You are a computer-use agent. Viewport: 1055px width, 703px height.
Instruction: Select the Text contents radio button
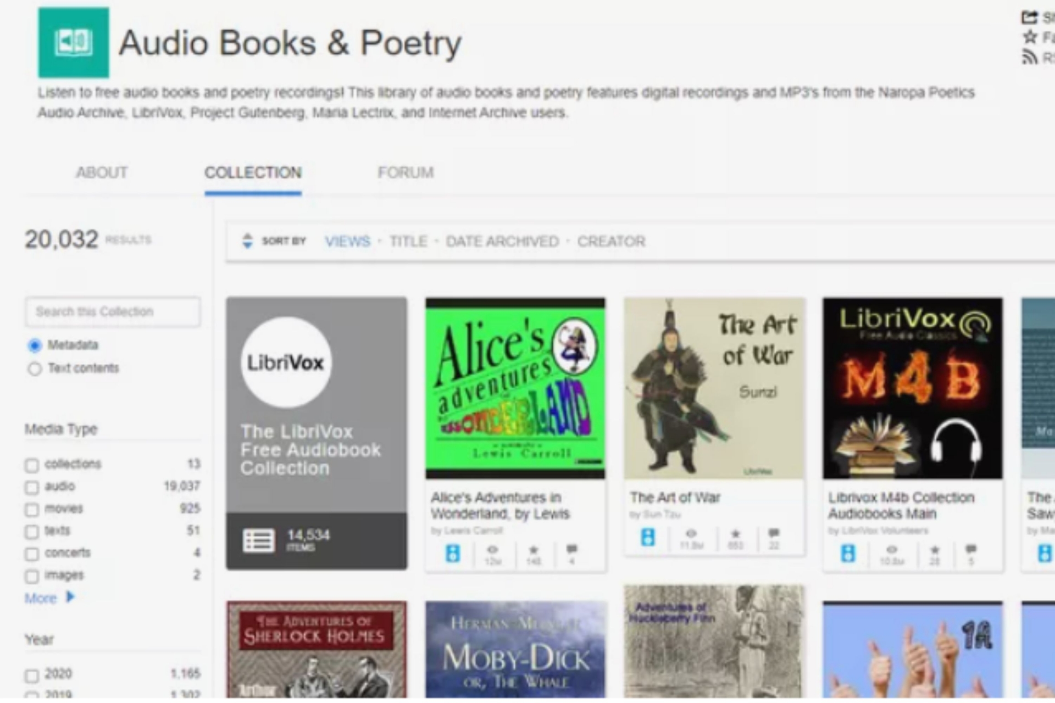tap(35, 369)
